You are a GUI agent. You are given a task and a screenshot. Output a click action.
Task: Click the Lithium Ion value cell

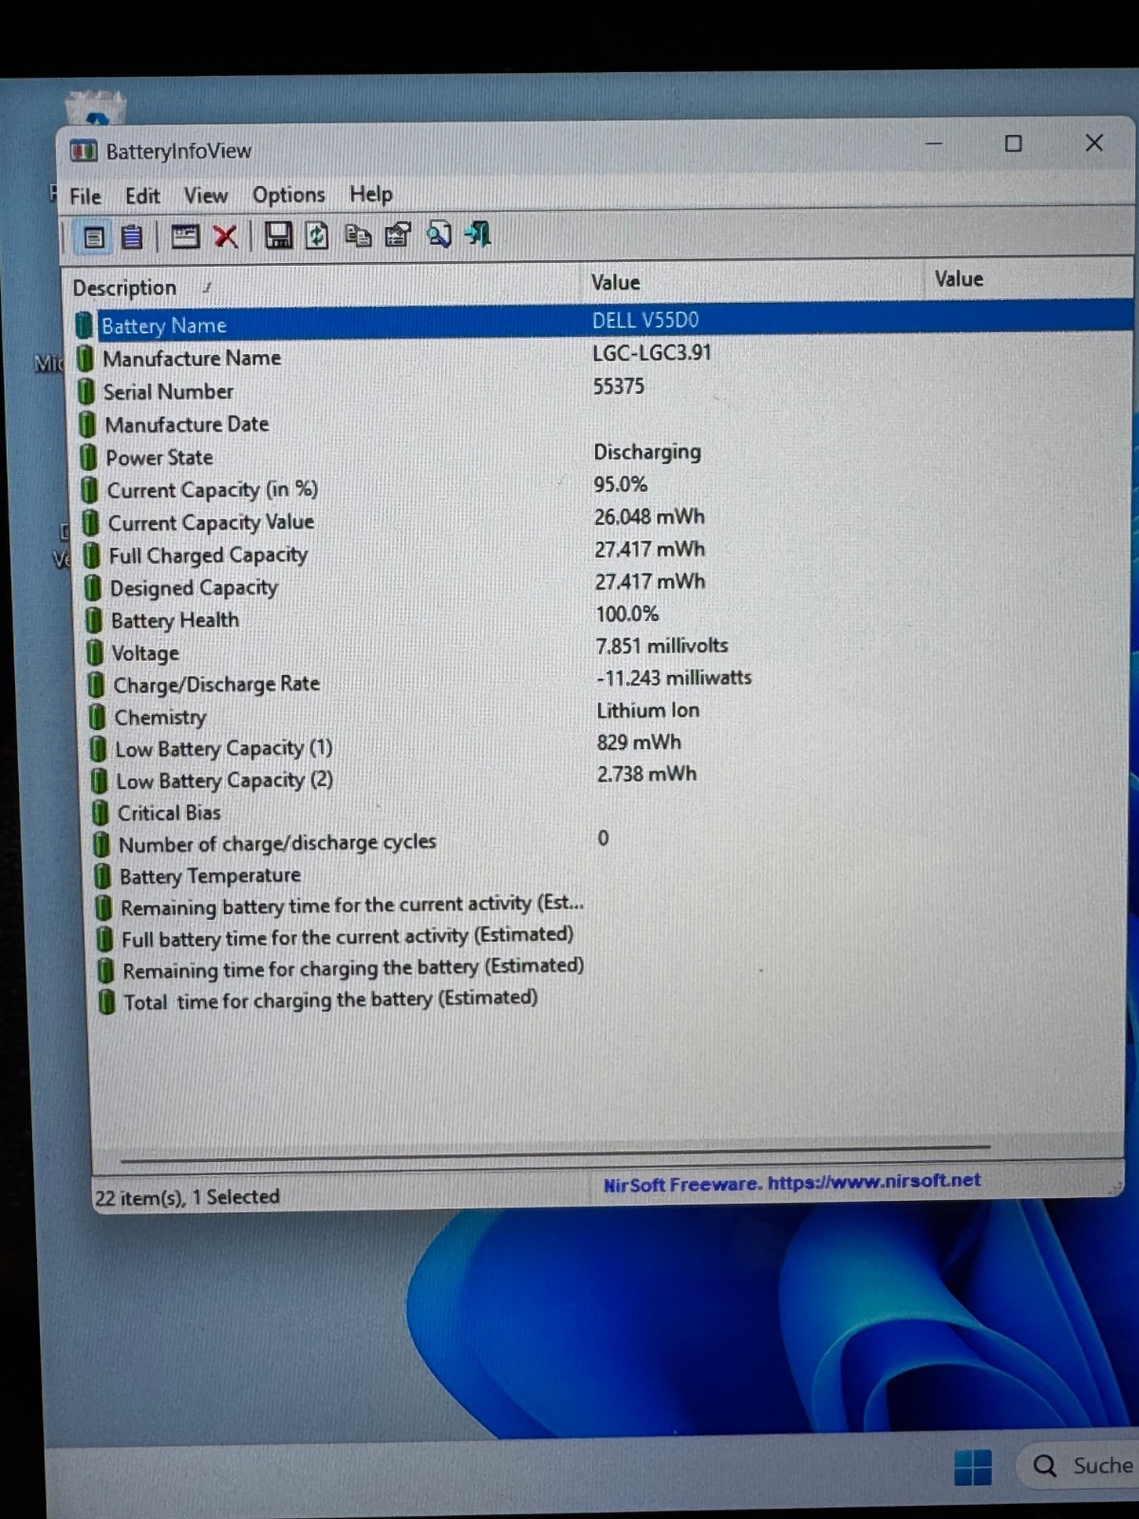(x=648, y=710)
